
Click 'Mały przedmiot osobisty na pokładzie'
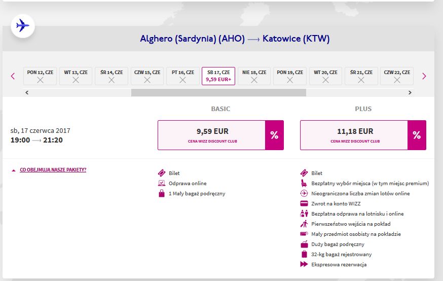point(356,234)
